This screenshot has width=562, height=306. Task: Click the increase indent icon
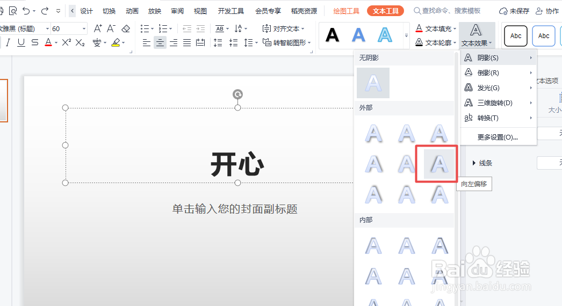pos(200,28)
